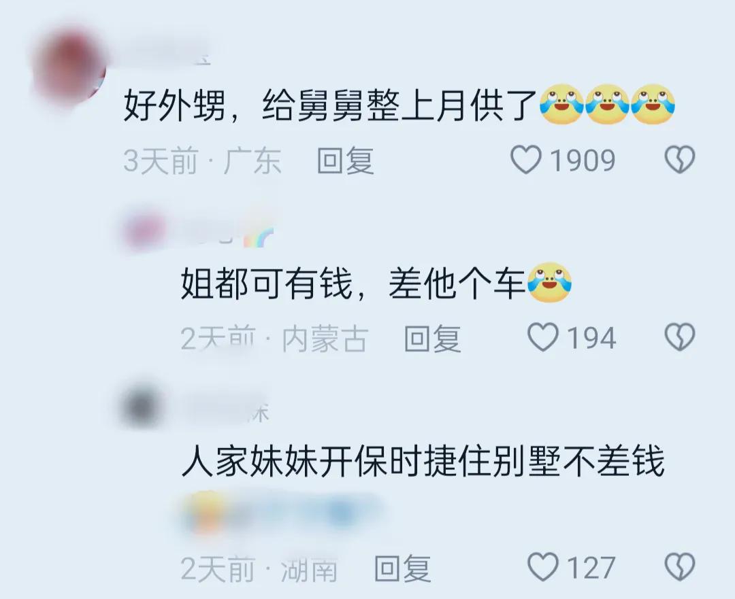Tap 回复 on the 内蒙古 comment

(432, 338)
